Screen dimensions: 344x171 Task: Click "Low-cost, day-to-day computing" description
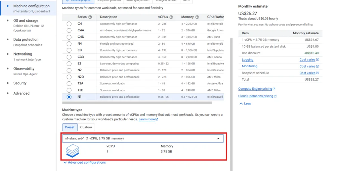[x=119, y=63]
